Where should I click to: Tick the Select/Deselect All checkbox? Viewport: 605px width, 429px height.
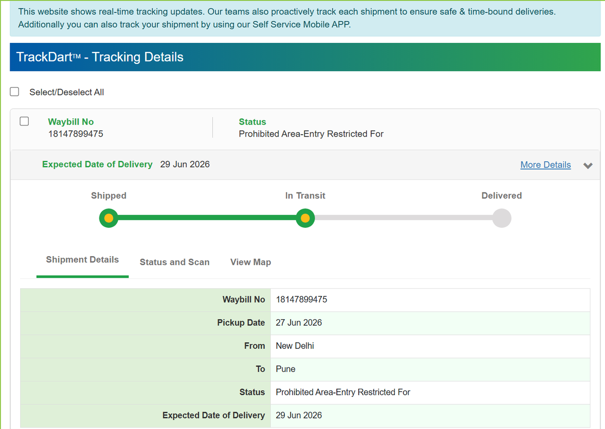click(15, 92)
